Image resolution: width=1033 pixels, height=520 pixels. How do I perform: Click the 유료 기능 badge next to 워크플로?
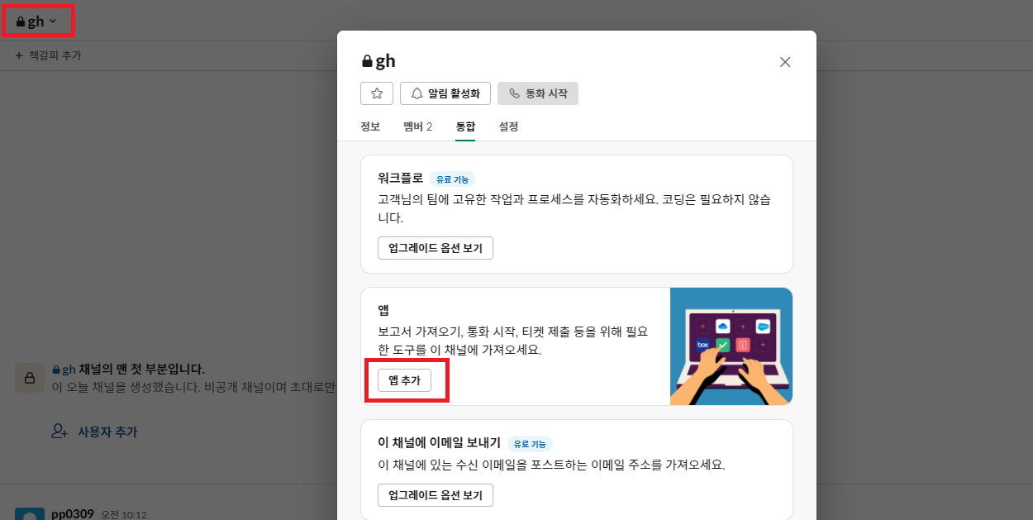(x=452, y=179)
